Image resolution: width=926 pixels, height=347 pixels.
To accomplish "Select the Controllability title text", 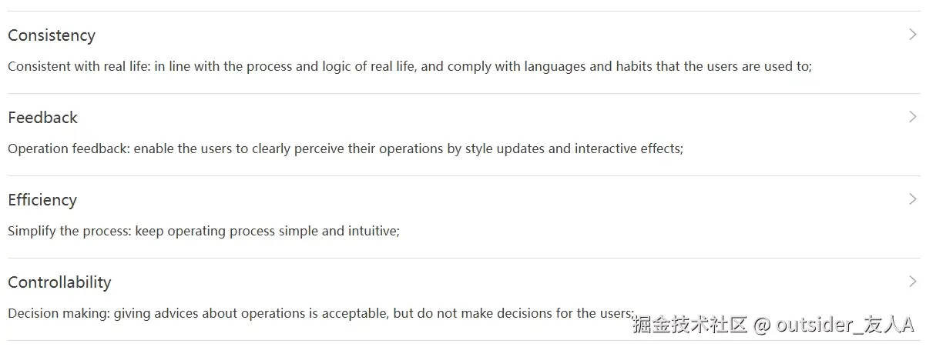I will click(59, 282).
